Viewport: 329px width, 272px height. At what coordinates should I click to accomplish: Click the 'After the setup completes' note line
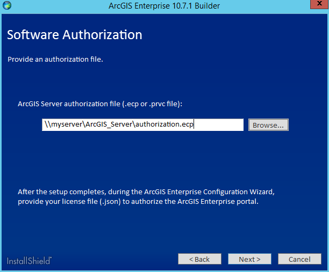[x=149, y=191]
